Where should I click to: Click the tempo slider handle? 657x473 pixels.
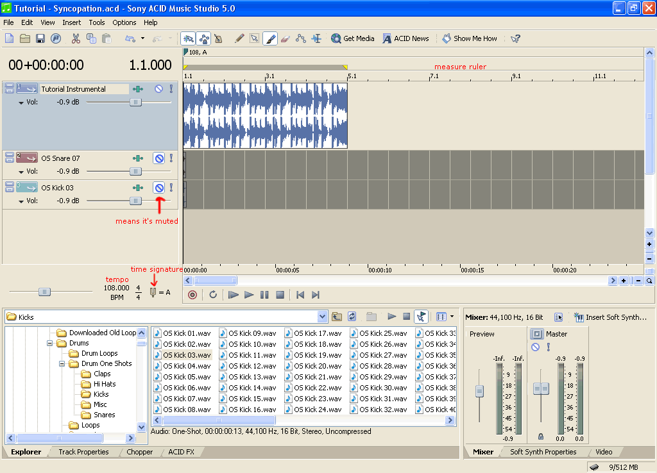pyautogui.click(x=44, y=292)
